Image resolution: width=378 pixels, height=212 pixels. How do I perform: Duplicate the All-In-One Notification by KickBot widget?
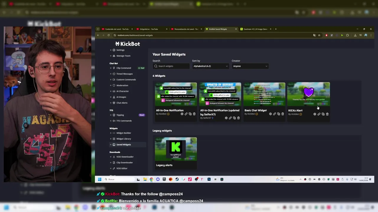point(190,114)
